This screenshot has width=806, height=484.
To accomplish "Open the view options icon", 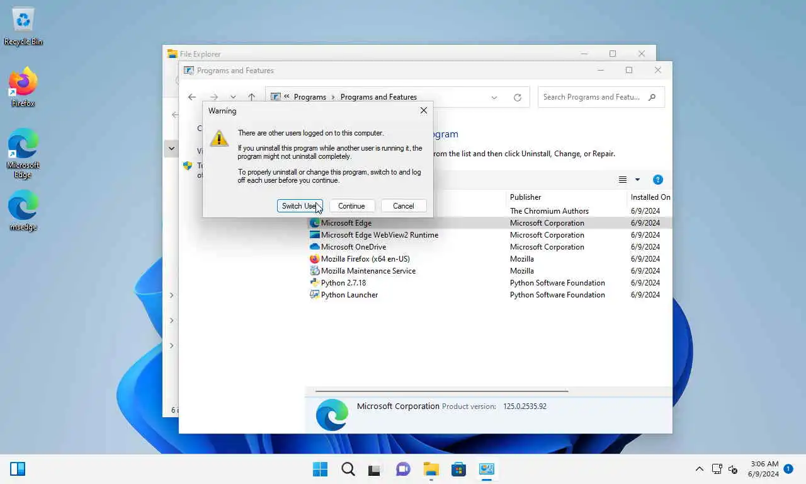I will [623, 180].
